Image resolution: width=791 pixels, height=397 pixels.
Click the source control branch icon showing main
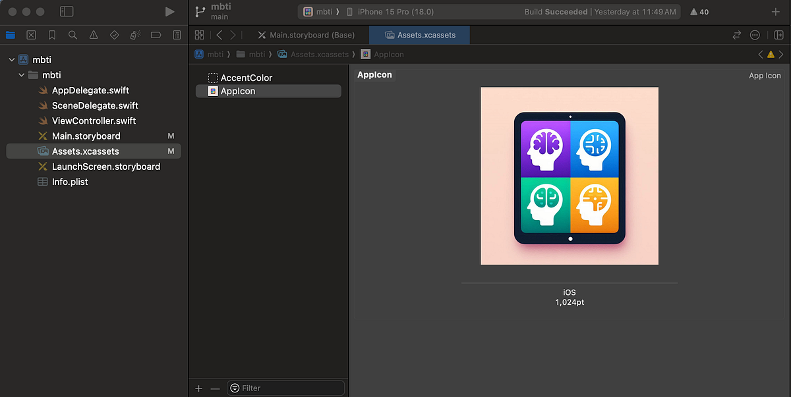(199, 11)
